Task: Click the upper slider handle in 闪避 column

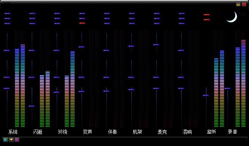Action: pyautogui.click(x=31, y=50)
